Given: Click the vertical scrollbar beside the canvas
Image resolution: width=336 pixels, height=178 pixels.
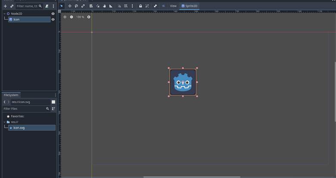Looking at the screenshot, I should [335, 92].
